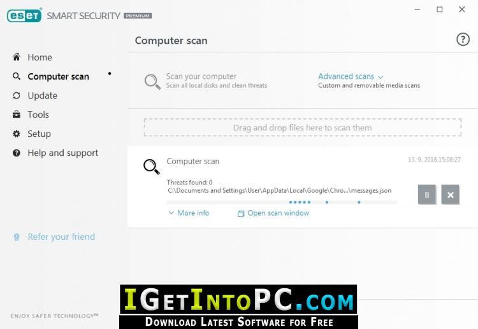Click the running Computer scan magnifier icon
Viewport: 478px width, 329px height.
click(152, 167)
